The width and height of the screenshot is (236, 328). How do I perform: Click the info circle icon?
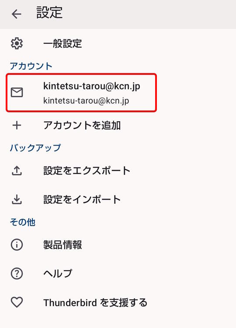(x=17, y=245)
